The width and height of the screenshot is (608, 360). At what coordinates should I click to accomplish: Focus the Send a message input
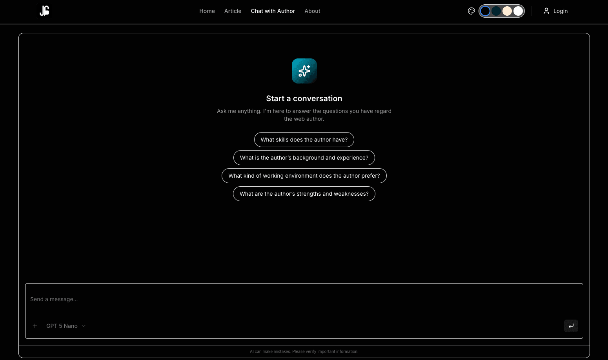[x=304, y=300]
